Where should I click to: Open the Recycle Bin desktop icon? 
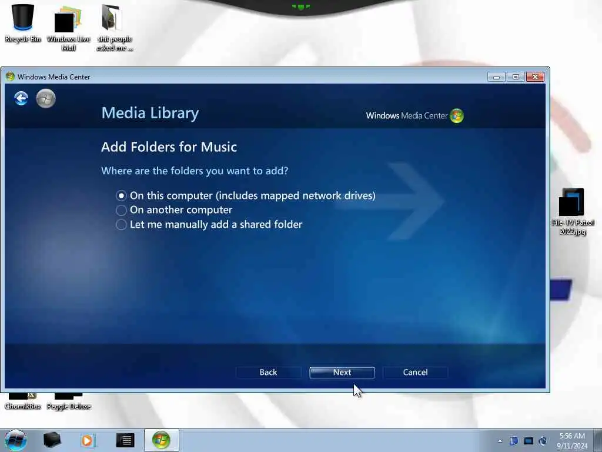(x=23, y=23)
